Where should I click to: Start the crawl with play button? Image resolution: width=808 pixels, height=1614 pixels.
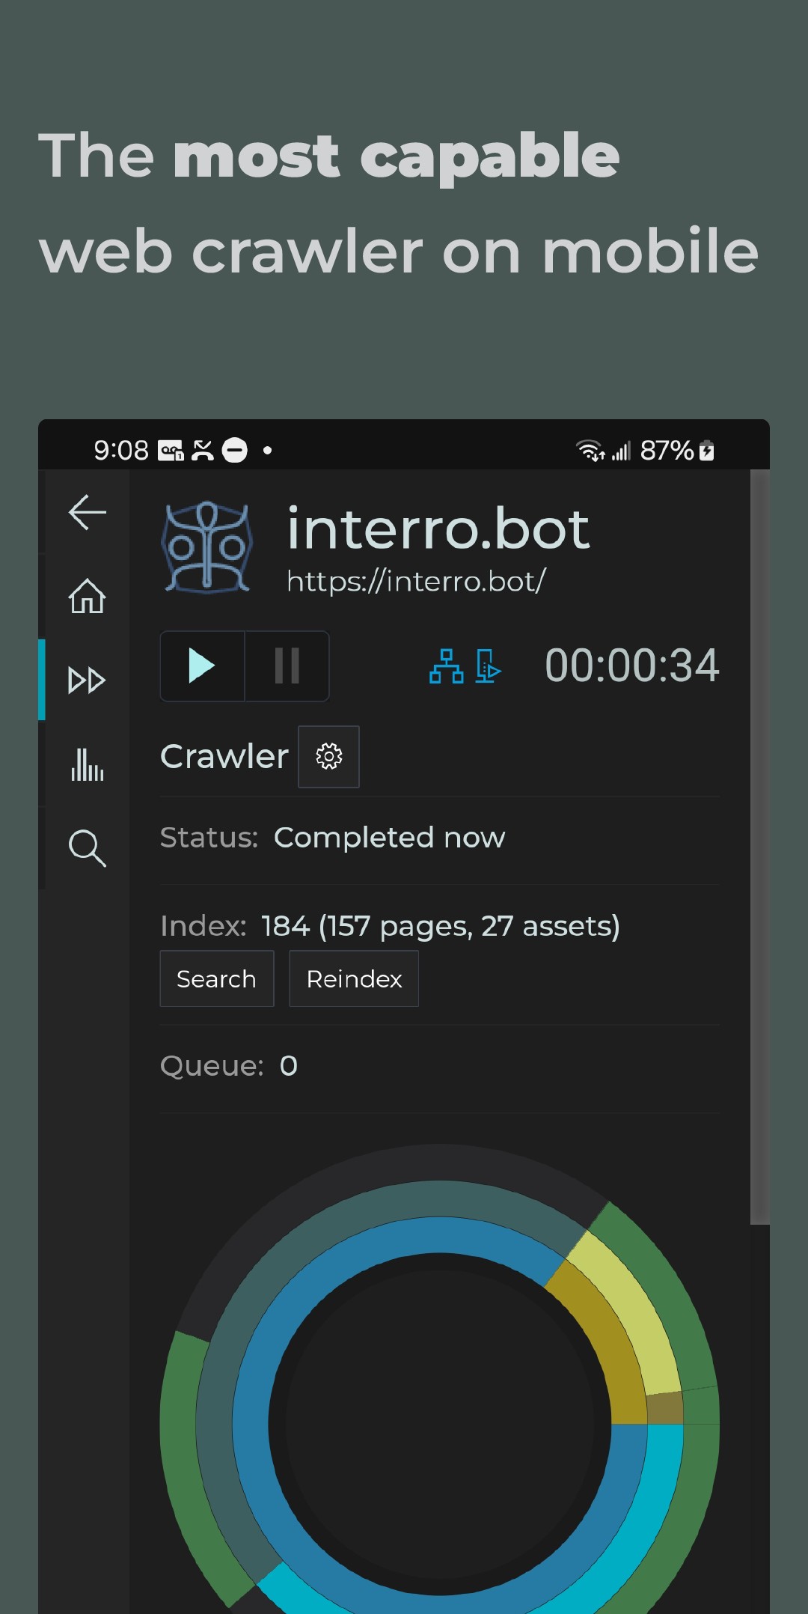(x=202, y=666)
